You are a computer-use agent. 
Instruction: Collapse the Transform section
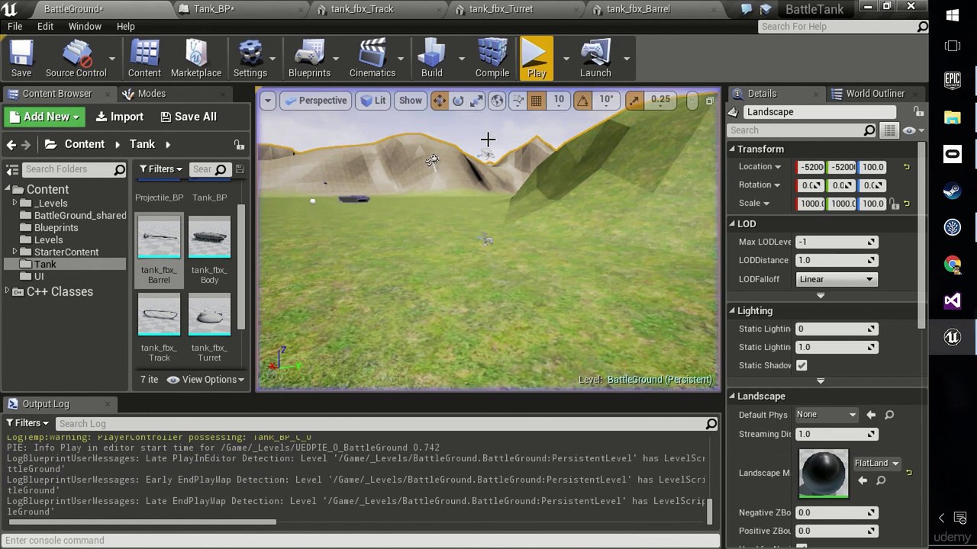coord(733,149)
